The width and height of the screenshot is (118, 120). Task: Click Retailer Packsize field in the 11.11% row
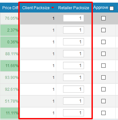(x=74, y=113)
